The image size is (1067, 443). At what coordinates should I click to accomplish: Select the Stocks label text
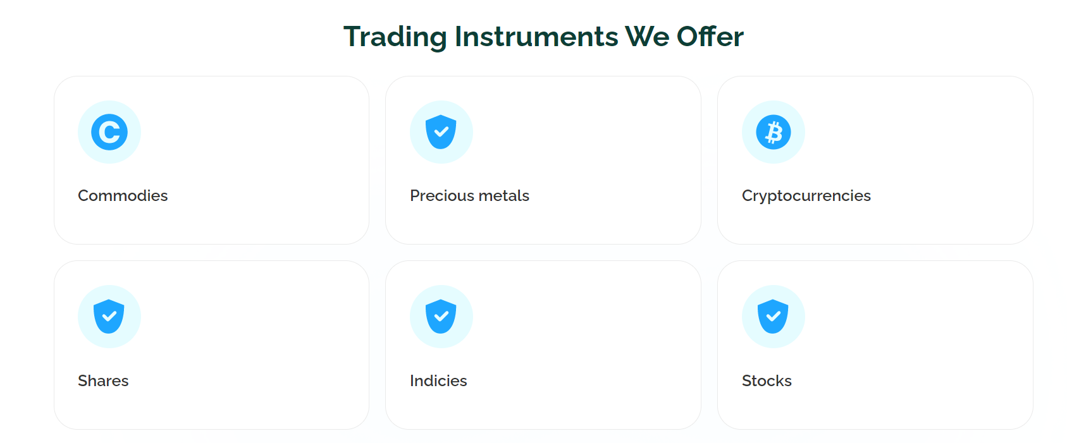pos(767,381)
